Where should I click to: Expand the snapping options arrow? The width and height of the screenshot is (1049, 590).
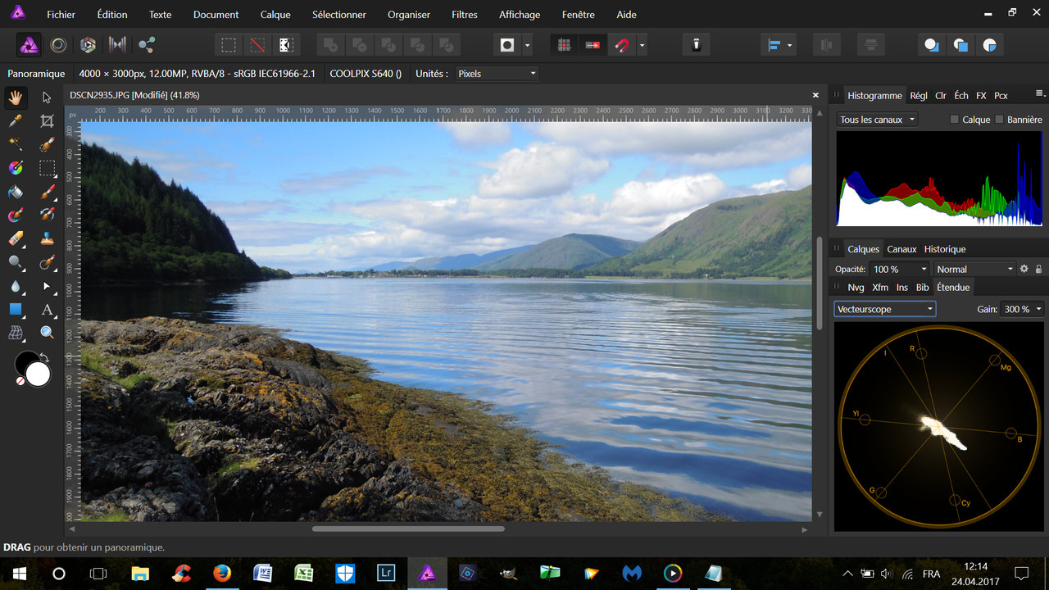click(642, 45)
